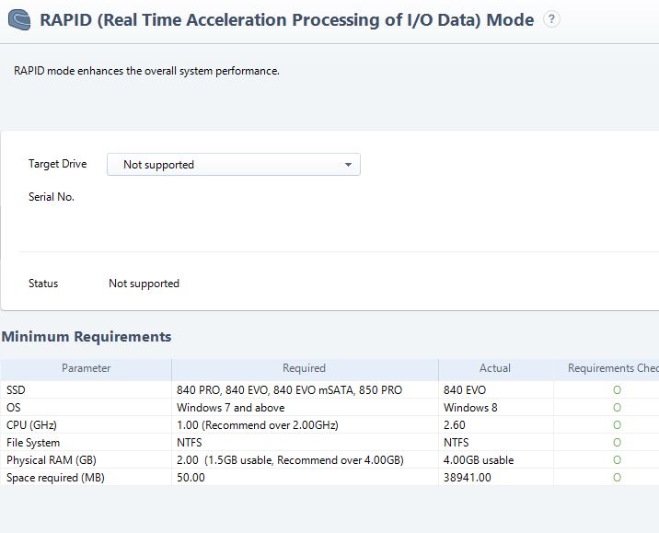Click the Physical RAM row check mark

617,460
